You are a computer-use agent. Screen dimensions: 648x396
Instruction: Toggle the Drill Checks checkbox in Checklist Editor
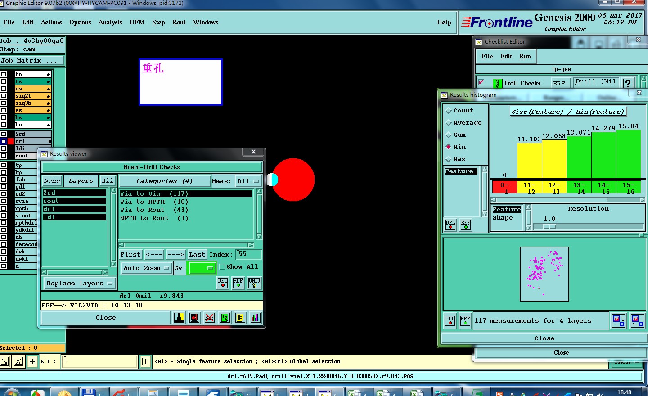(x=481, y=82)
